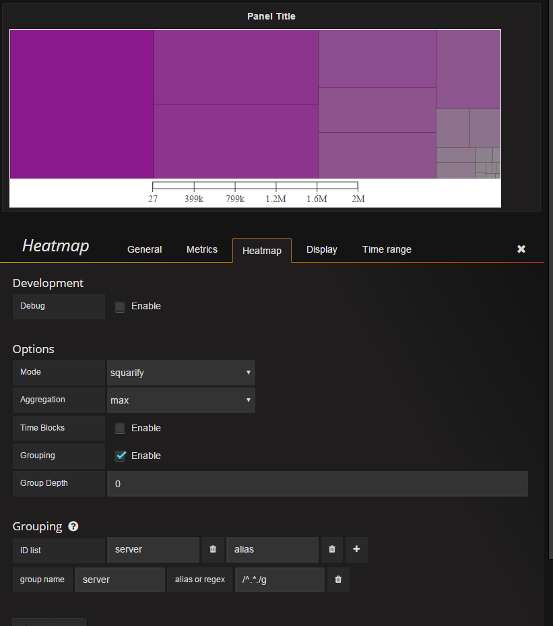Open the Grouping help question mark
The height and width of the screenshot is (626, 553).
[x=73, y=526]
